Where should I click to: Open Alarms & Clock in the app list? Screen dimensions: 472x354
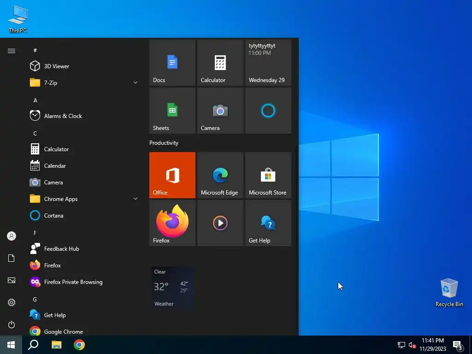click(84, 116)
